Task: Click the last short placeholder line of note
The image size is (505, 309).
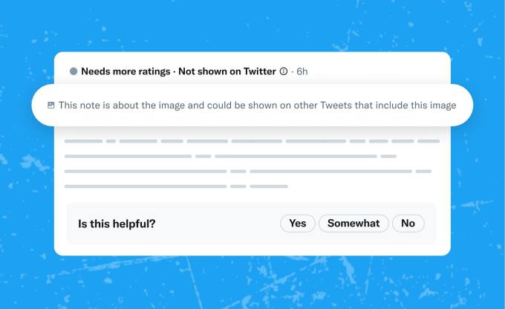Action: click(x=175, y=186)
